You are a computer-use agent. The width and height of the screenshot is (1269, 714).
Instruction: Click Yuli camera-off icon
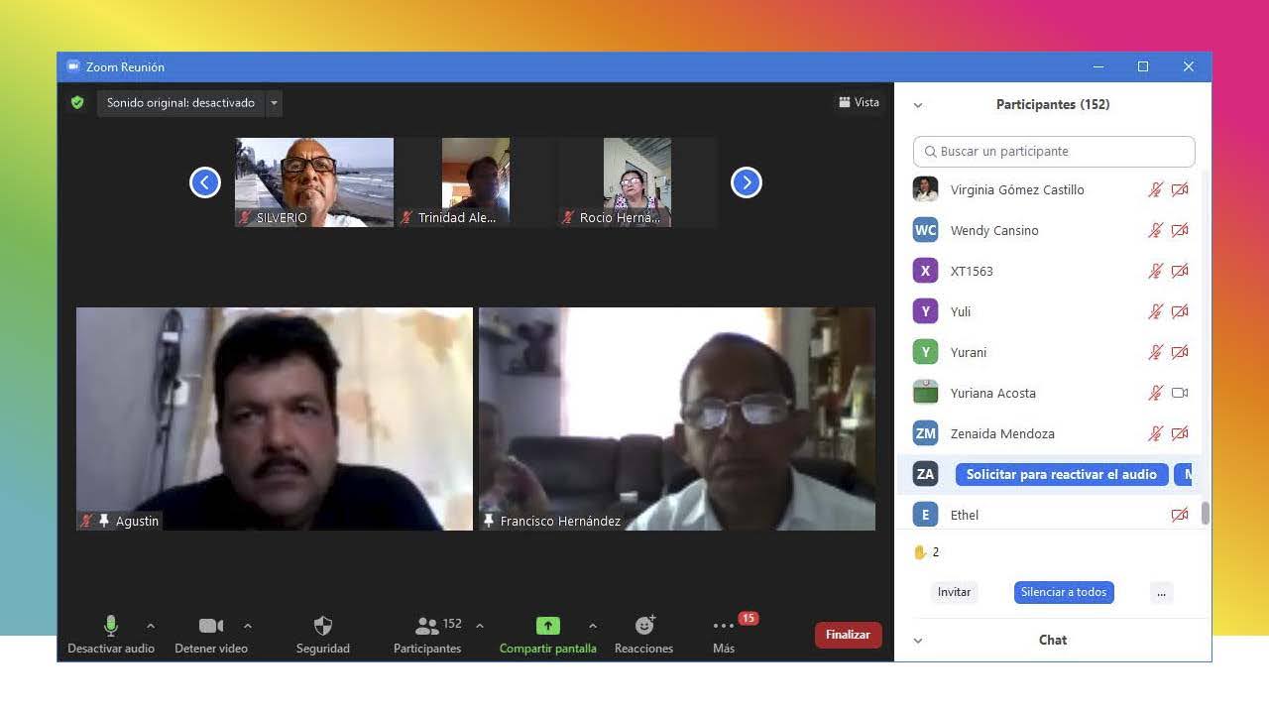point(1180,311)
